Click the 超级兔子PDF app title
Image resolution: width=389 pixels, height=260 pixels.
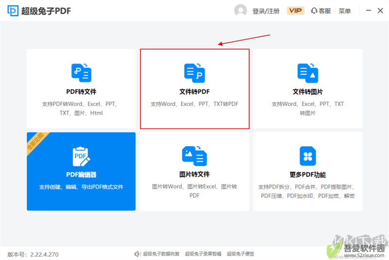click(46, 11)
